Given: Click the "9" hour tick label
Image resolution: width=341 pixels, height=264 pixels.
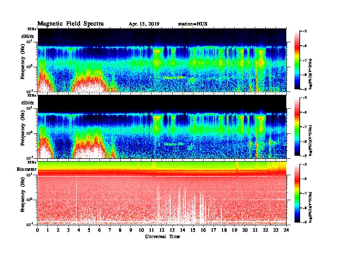Looking at the screenshot, I should pyautogui.click(x=131, y=230).
